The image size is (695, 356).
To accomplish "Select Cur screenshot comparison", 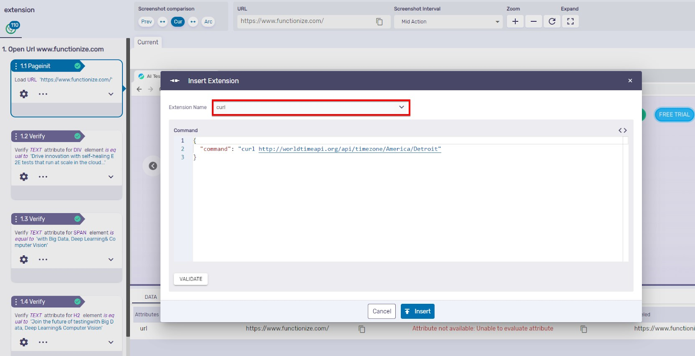I will pos(178,22).
